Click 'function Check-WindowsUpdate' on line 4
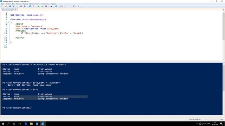Image resolution: width=225 pixels, height=126 pixels. 28,20
